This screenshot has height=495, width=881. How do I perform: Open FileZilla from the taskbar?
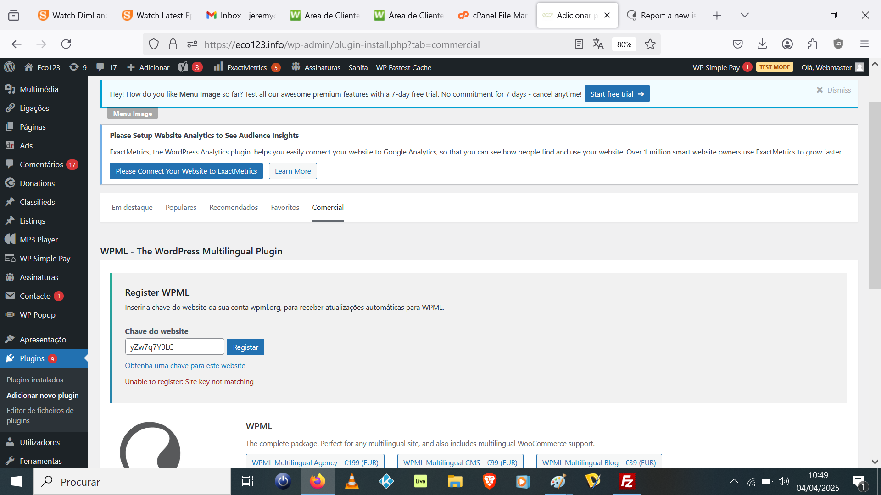[627, 481]
